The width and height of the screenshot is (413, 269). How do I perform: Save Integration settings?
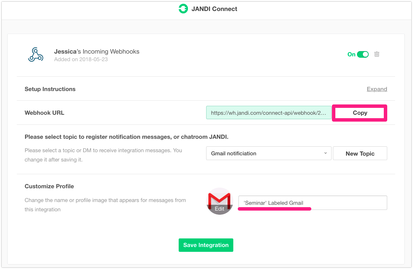click(206, 245)
